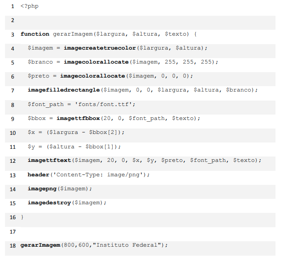Click the header function call
The width and height of the screenshot is (289, 262).
coord(38,175)
